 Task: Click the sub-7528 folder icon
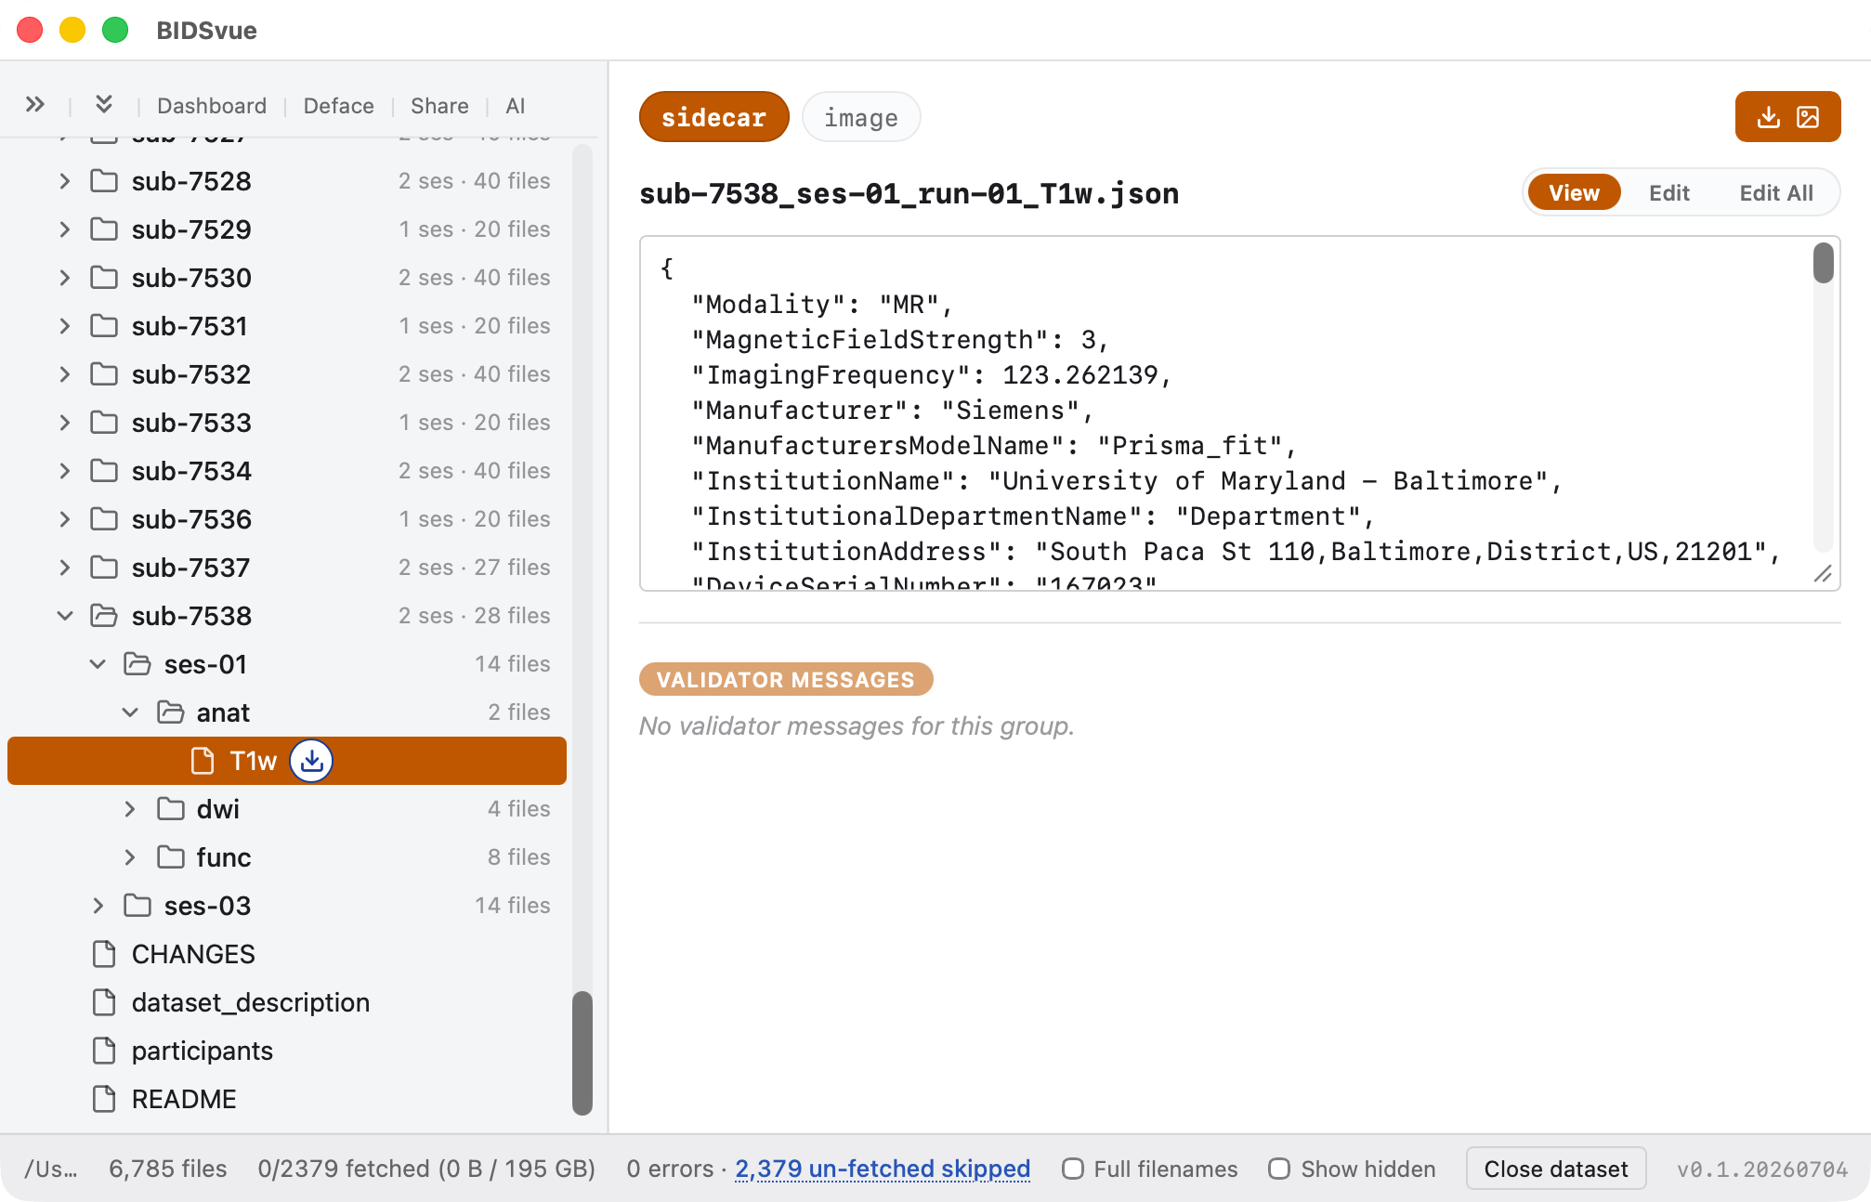click(104, 181)
